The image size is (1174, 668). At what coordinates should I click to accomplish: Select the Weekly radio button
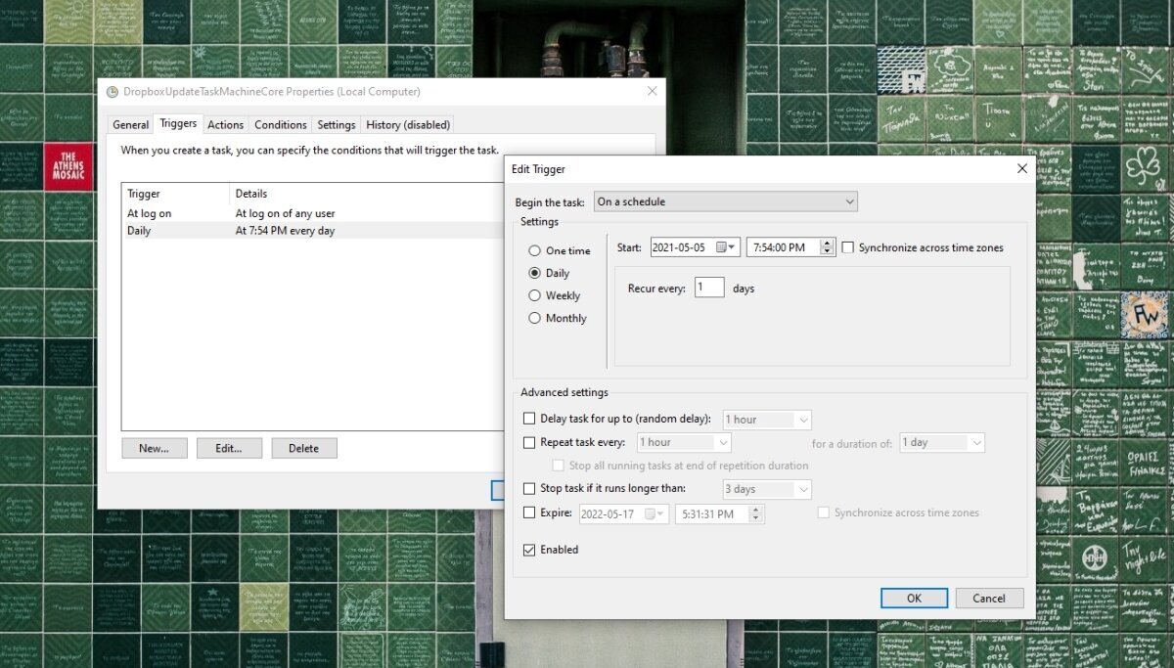(x=534, y=295)
